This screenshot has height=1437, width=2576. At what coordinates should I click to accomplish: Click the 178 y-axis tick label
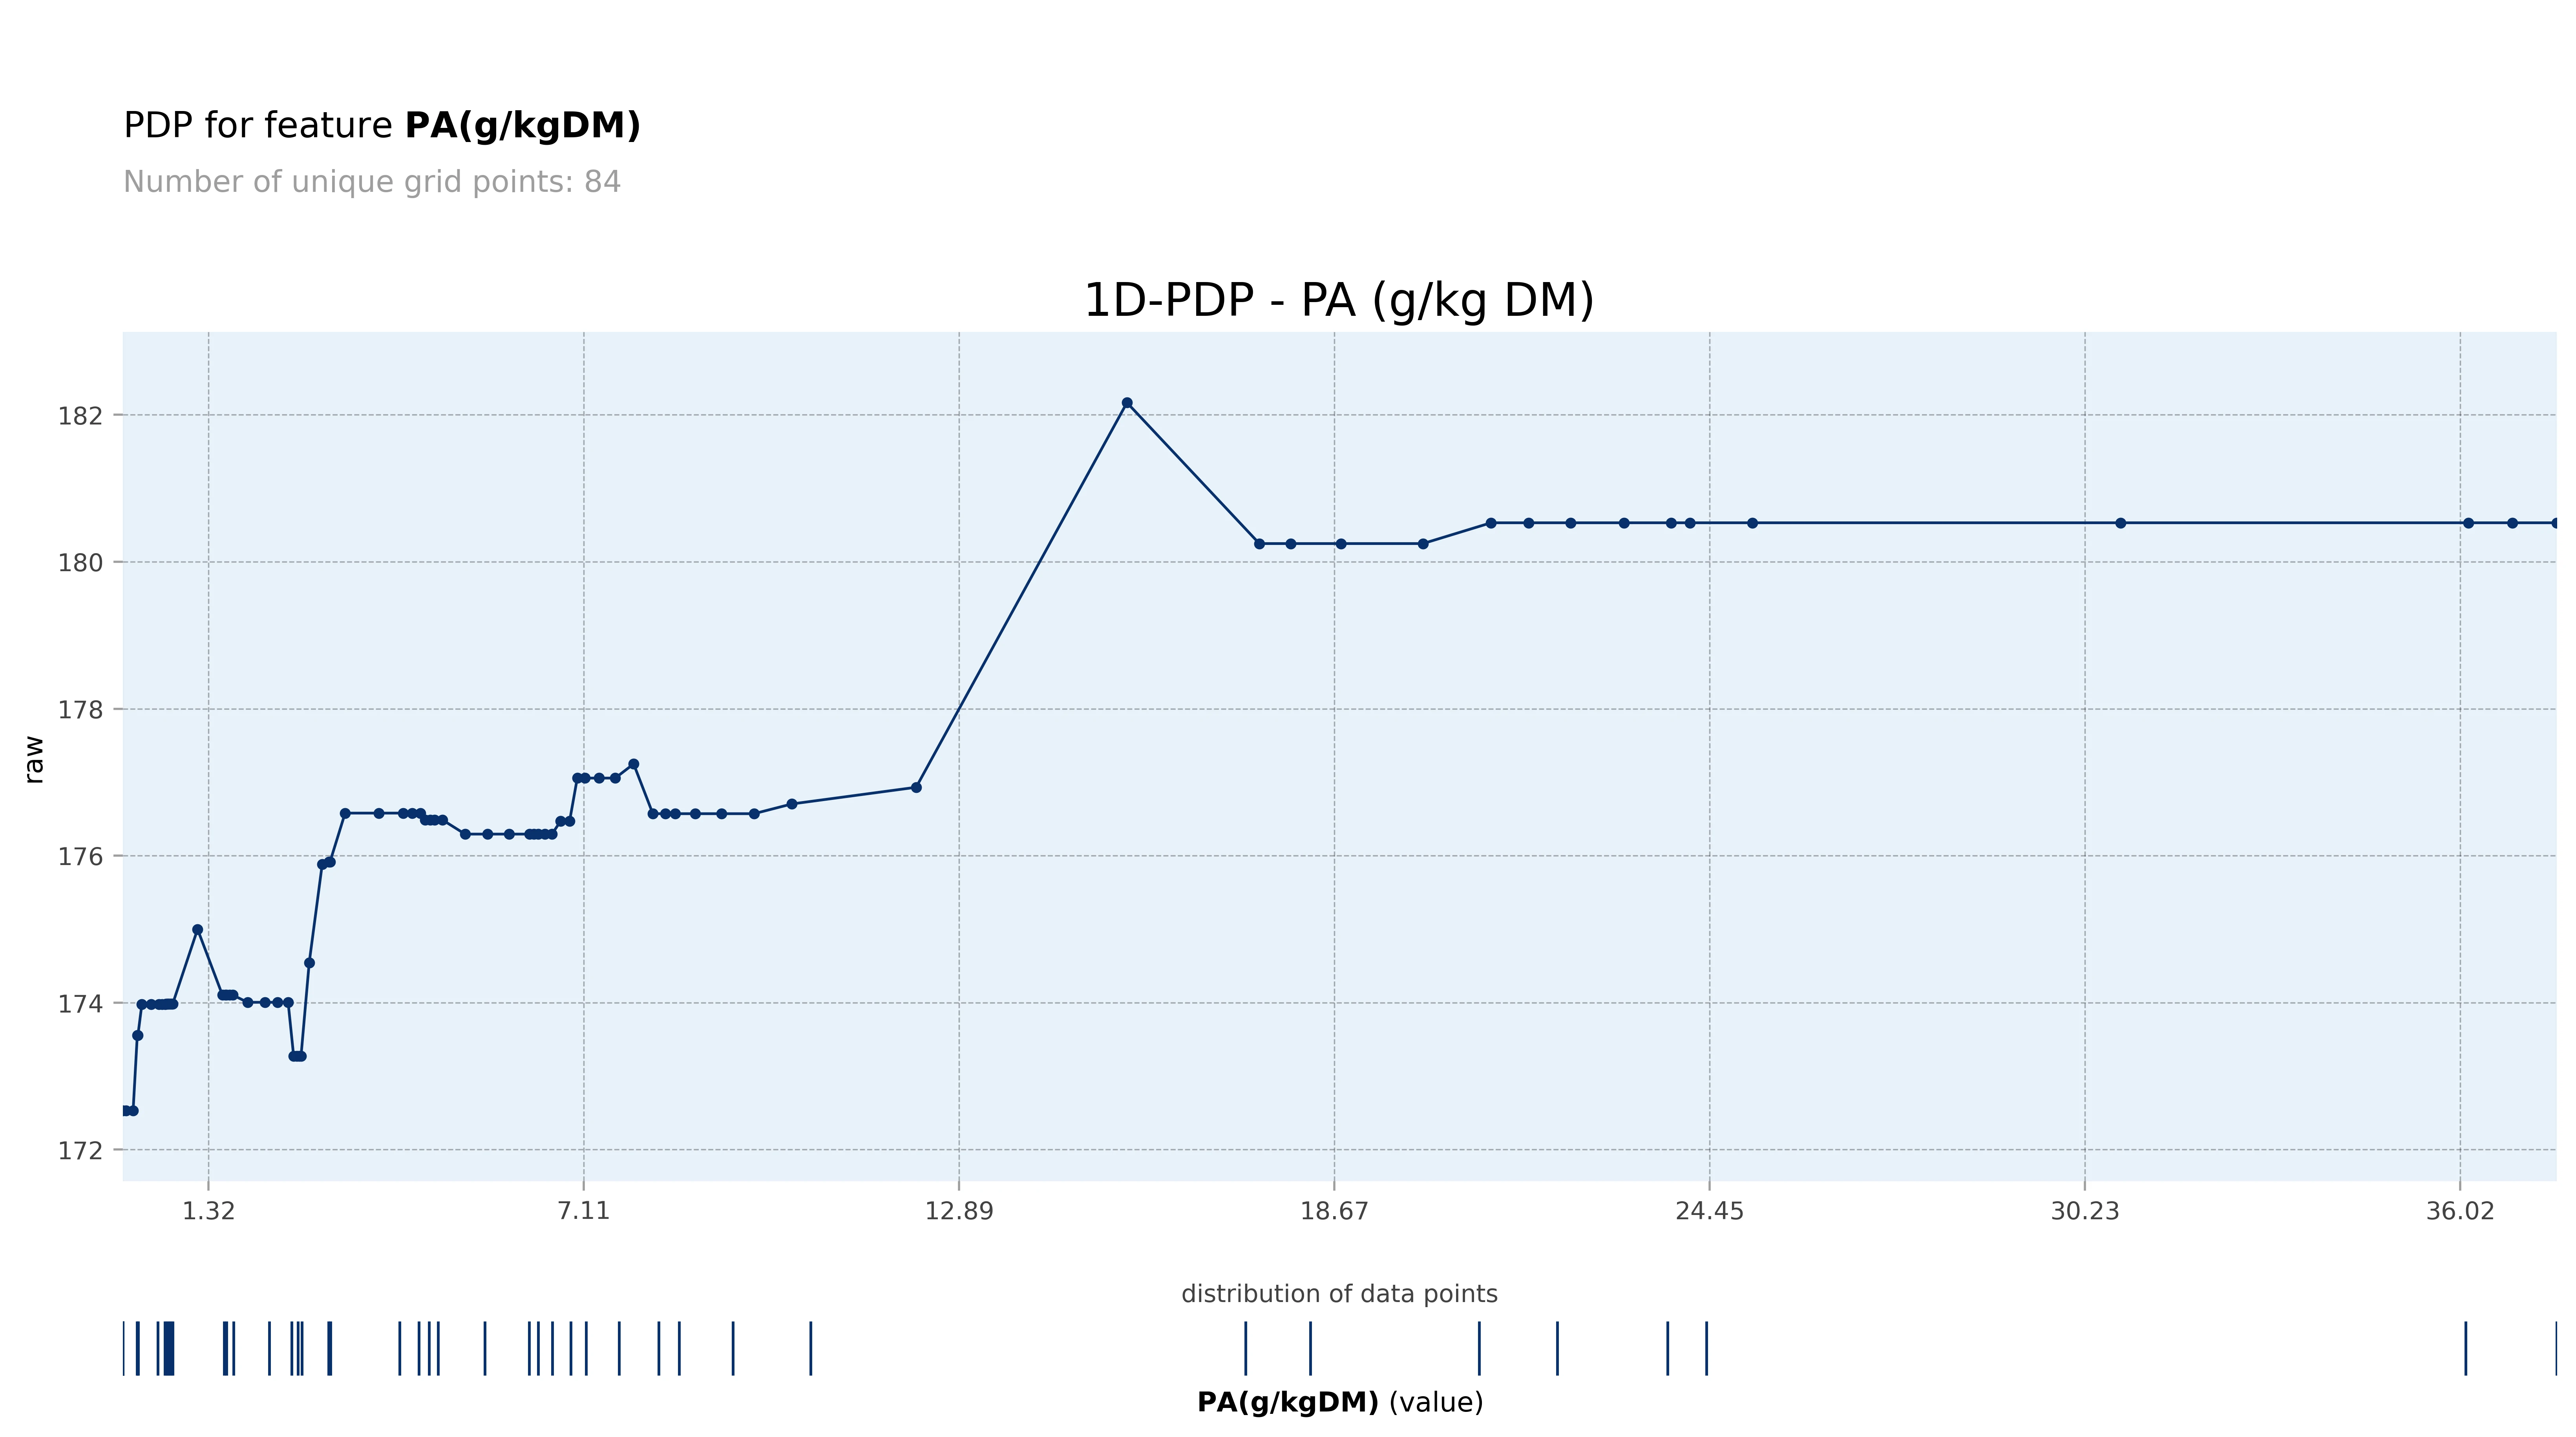[x=81, y=710]
